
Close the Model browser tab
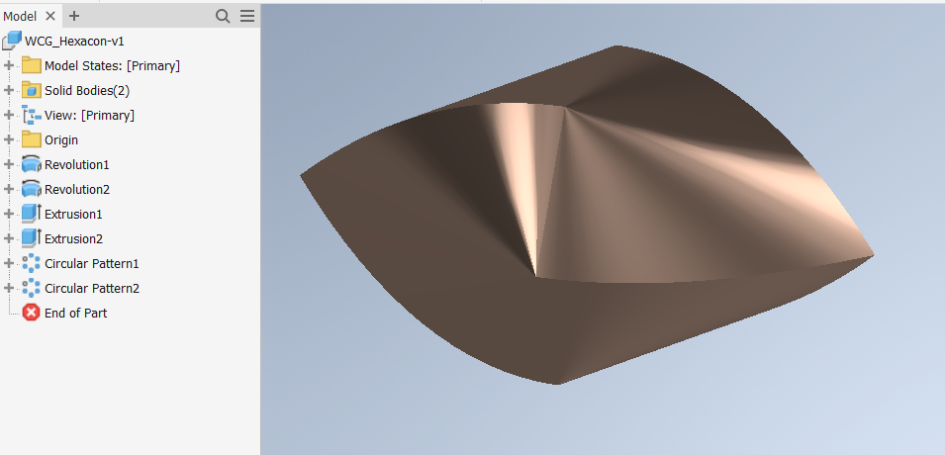pyautogui.click(x=50, y=16)
